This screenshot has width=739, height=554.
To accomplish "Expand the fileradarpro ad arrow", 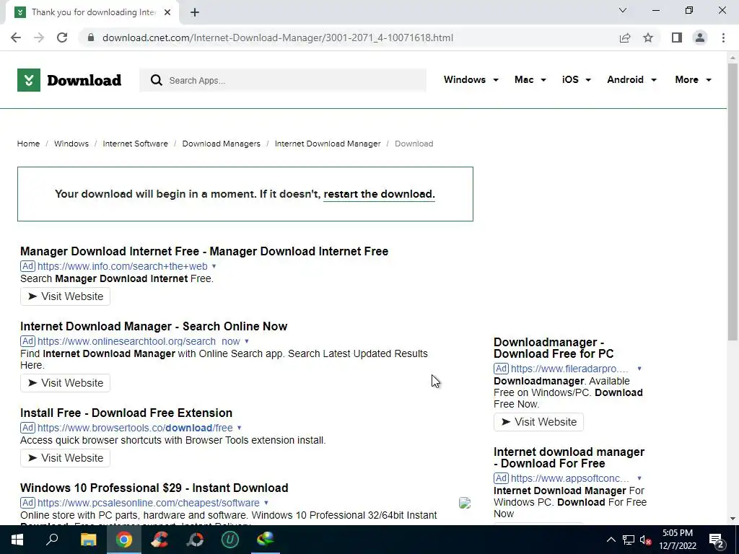I will tap(639, 369).
